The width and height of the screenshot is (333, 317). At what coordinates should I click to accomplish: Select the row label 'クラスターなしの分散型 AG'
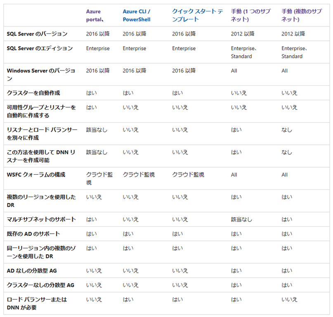40,285
